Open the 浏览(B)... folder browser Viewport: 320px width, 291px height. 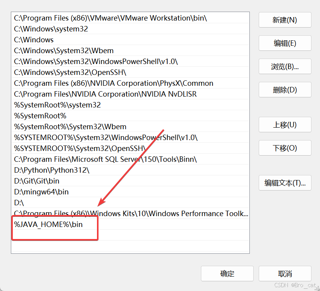(x=285, y=66)
